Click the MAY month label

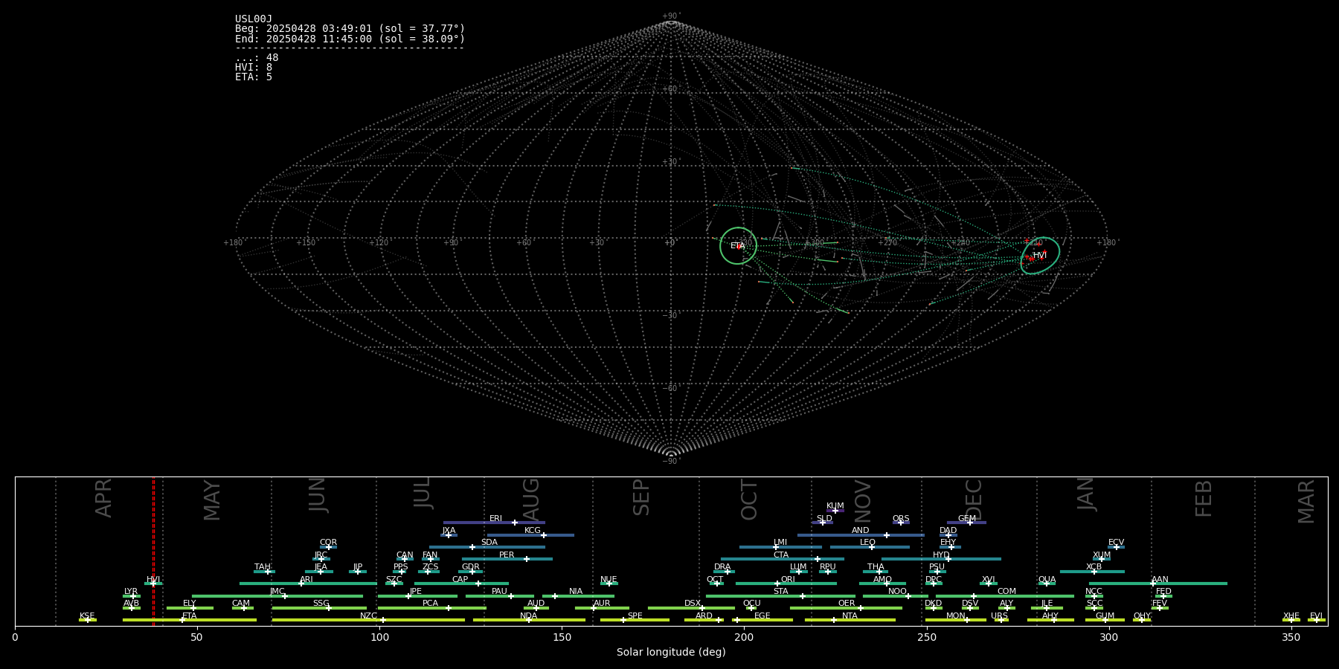click(x=212, y=500)
